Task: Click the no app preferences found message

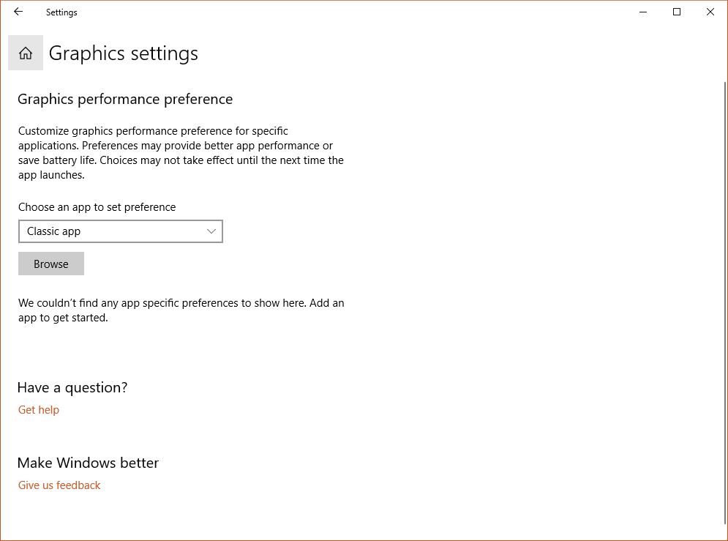Action: [181, 310]
